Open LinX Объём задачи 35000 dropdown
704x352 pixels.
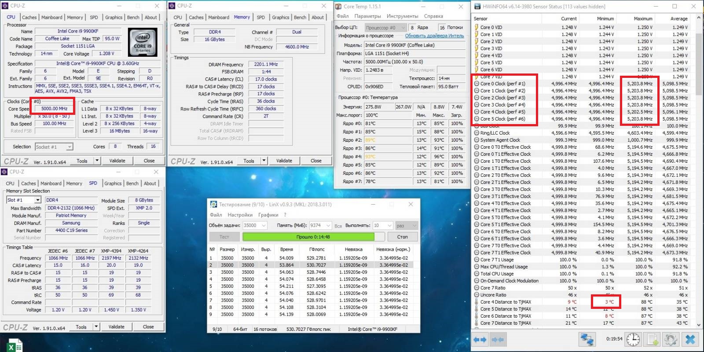point(264,225)
